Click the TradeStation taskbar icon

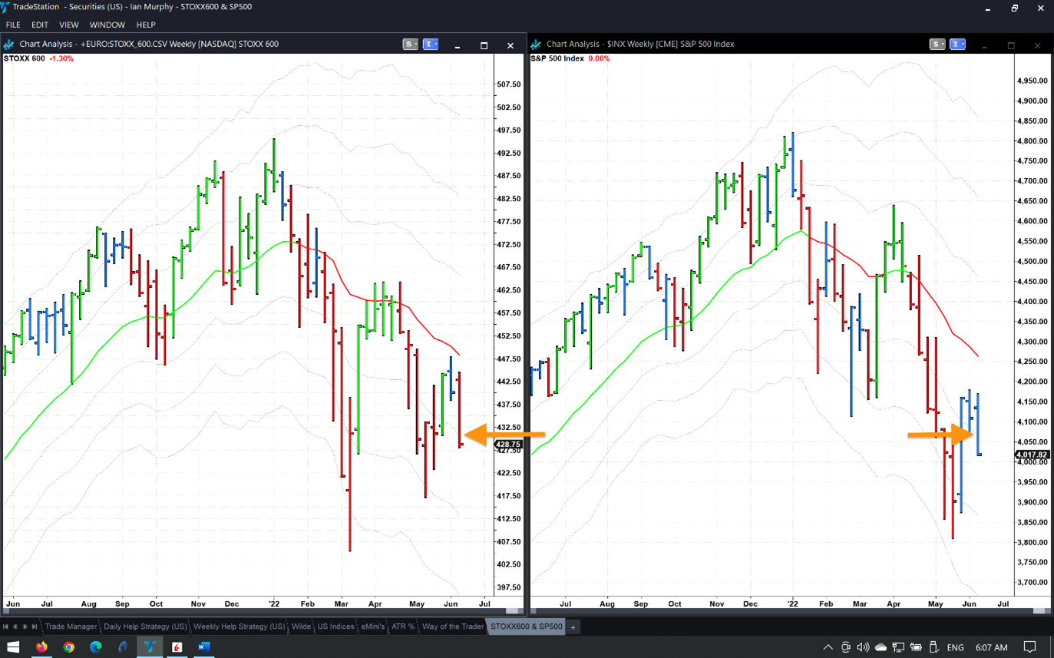tap(150, 646)
